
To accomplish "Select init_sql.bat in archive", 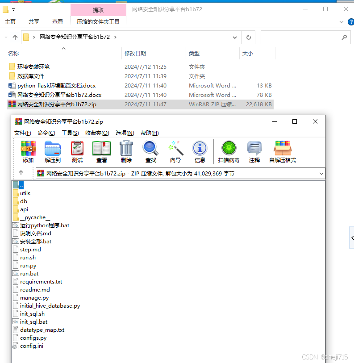I will click(x=30, y=322).
